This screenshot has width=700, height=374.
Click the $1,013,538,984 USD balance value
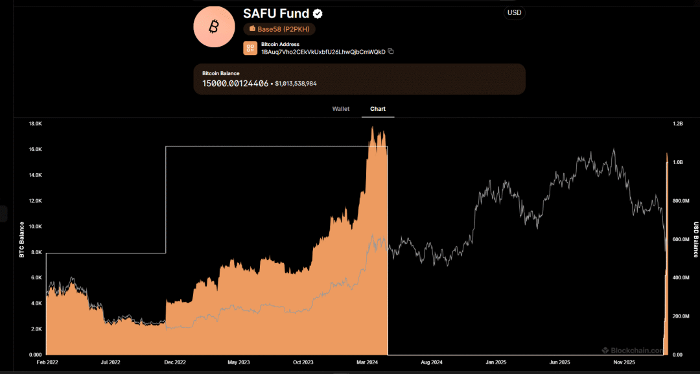click(296, 84)
